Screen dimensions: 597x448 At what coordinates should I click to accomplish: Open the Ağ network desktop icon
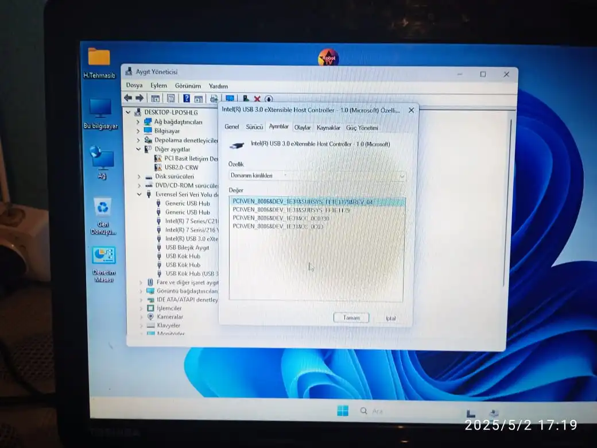point(102,163)
